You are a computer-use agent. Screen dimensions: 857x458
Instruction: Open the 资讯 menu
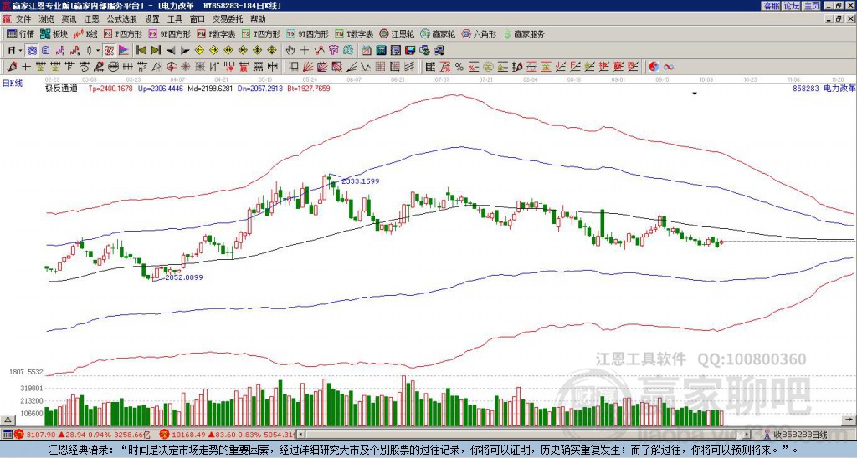(69, 19)
